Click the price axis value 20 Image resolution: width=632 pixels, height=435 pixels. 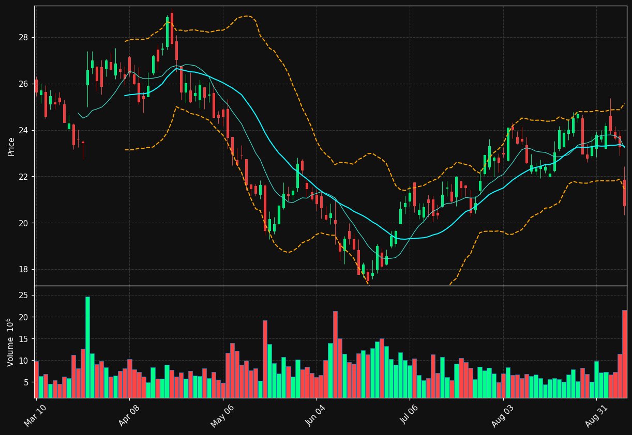click(24, 223)
